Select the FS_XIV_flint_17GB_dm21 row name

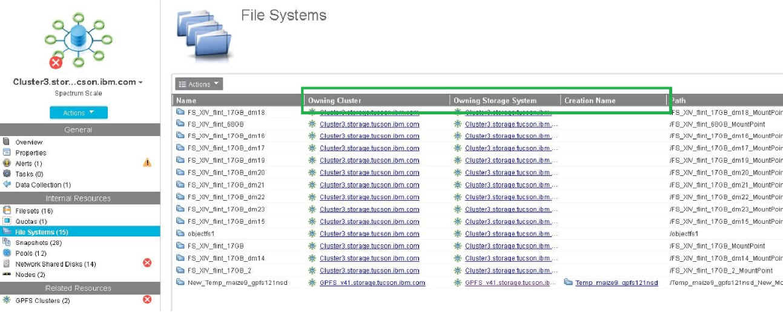[226, 185]
